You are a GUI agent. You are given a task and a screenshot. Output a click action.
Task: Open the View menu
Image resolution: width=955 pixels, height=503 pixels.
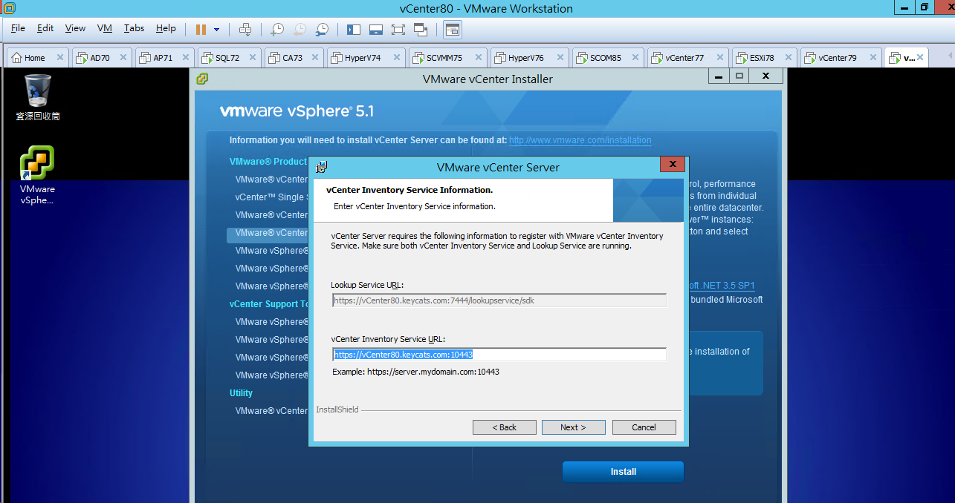coord(75,28)
